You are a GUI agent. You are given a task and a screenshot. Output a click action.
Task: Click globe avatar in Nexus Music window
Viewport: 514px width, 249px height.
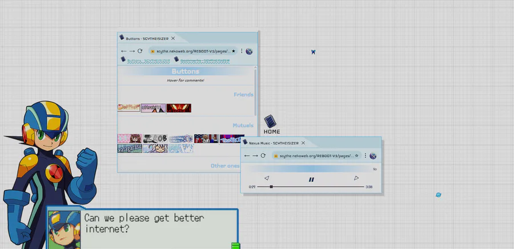(x=373, y=156)
